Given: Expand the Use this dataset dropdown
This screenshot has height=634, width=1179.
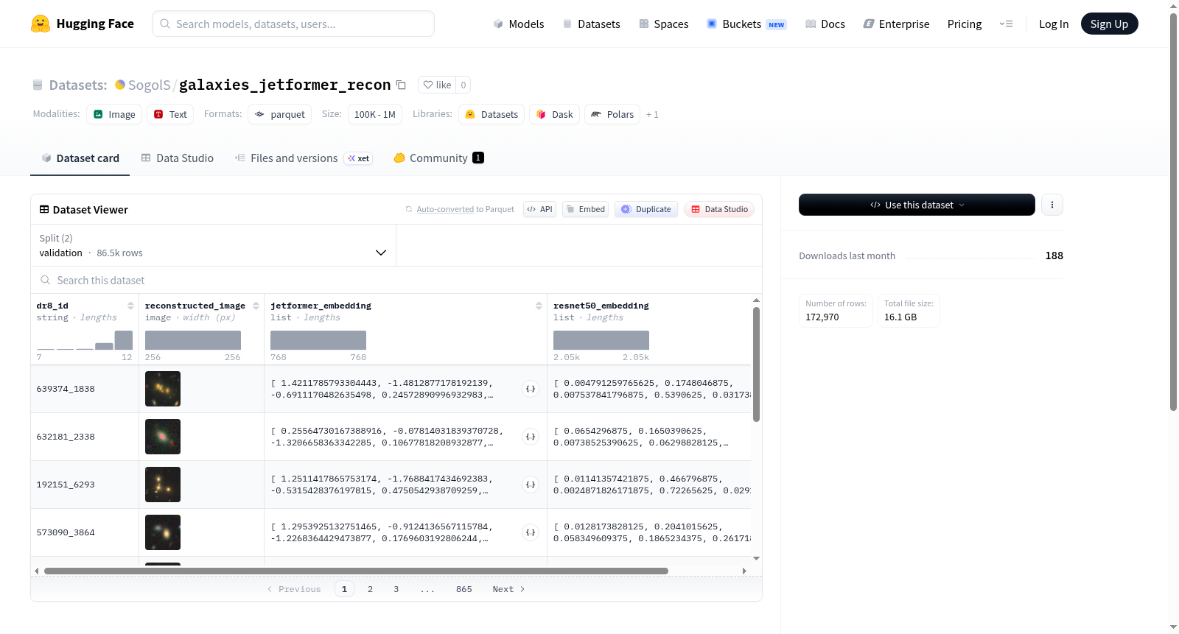Looking at the screenshot, I should coord(917,205).
